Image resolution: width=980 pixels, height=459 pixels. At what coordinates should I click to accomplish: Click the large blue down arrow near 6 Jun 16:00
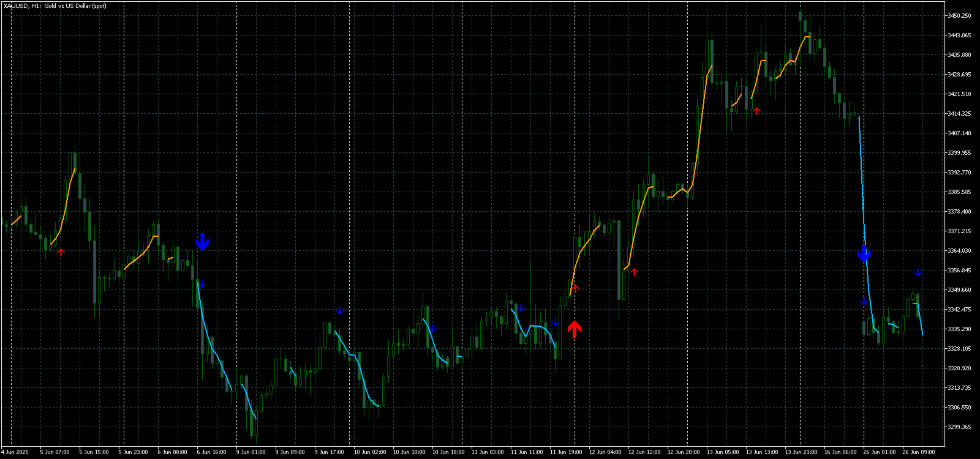(x=202, y=242)
